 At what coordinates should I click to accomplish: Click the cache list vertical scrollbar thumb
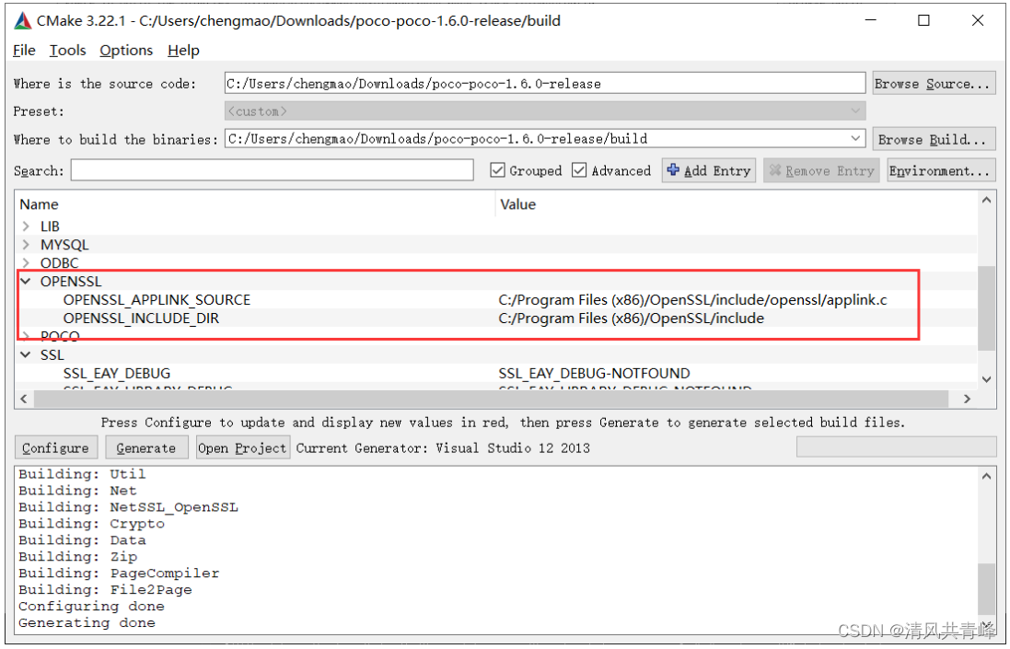click(x=986, y=307)
